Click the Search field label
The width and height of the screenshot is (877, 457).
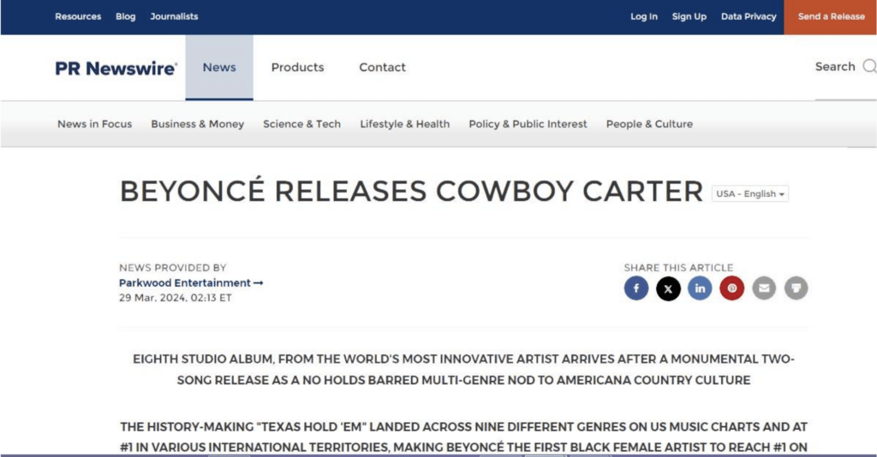(x=835, y=67)
